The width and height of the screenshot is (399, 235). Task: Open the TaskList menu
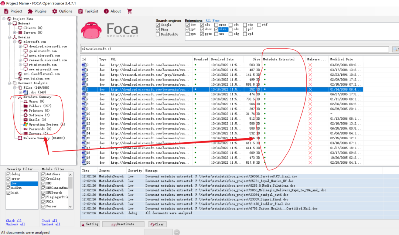88,11
